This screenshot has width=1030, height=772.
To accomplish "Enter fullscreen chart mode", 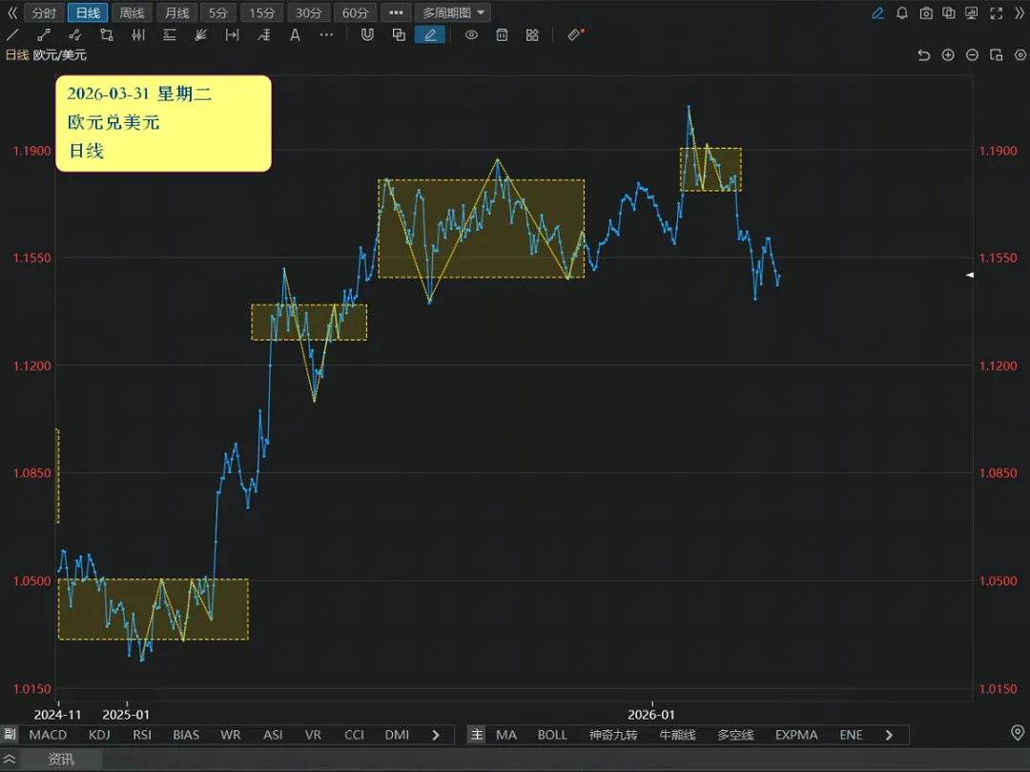I will click(x=996, y=13).
